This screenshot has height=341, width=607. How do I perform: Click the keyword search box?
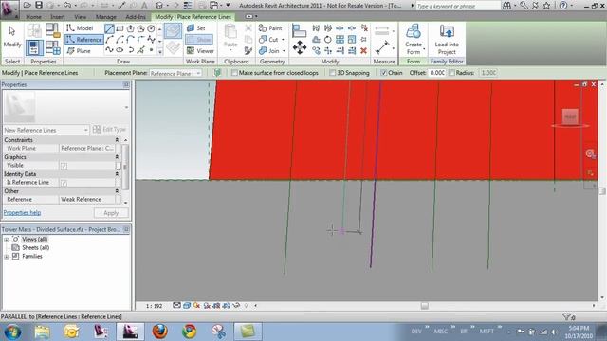point(457,6)
